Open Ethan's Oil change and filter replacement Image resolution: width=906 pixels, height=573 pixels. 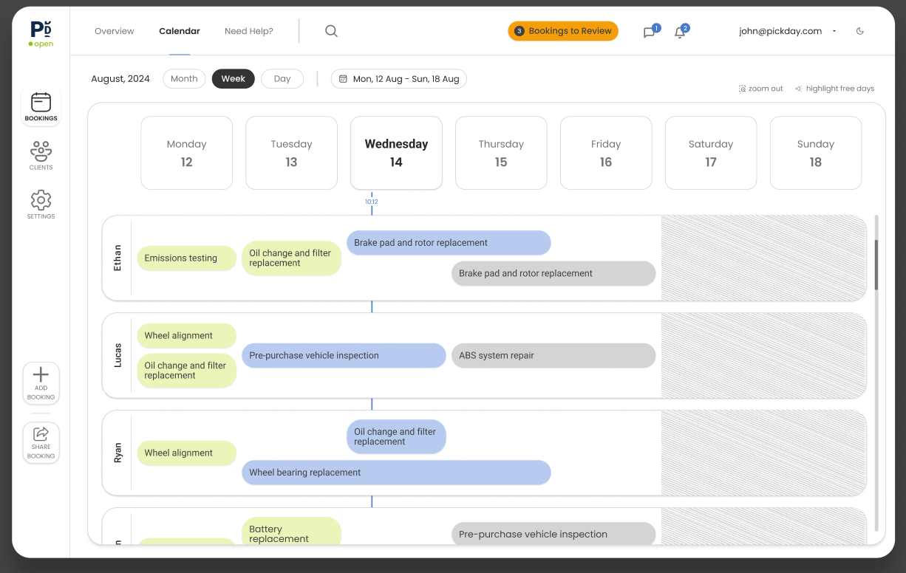coord(292,258)
